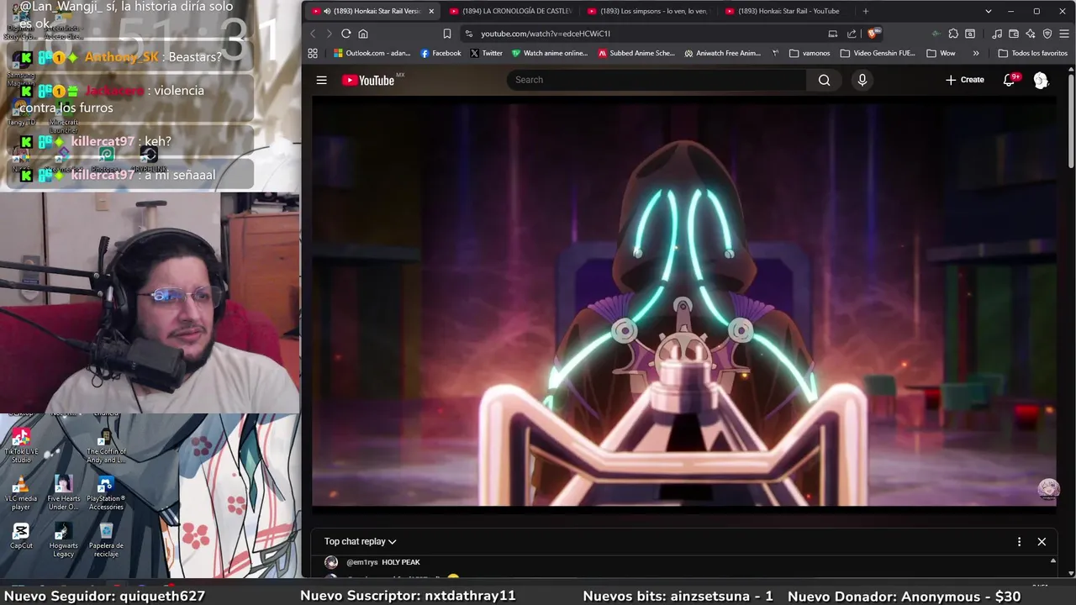Switch to LA CRONOLOGÍA DE CASTLEVANIA tab
This screenshot has height=605, width=1076.
point(509,11)
